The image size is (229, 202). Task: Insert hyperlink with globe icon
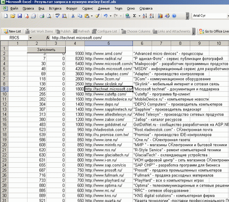pyautogui.click(x=127, y=16)
